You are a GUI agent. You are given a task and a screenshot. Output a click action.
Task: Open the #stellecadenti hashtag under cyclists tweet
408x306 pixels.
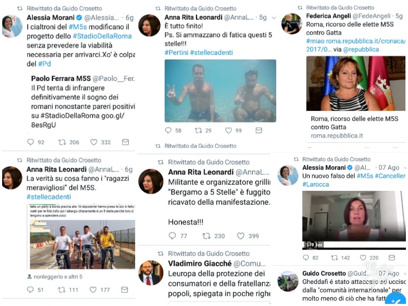pyautogui.click(x=48, y=197)
